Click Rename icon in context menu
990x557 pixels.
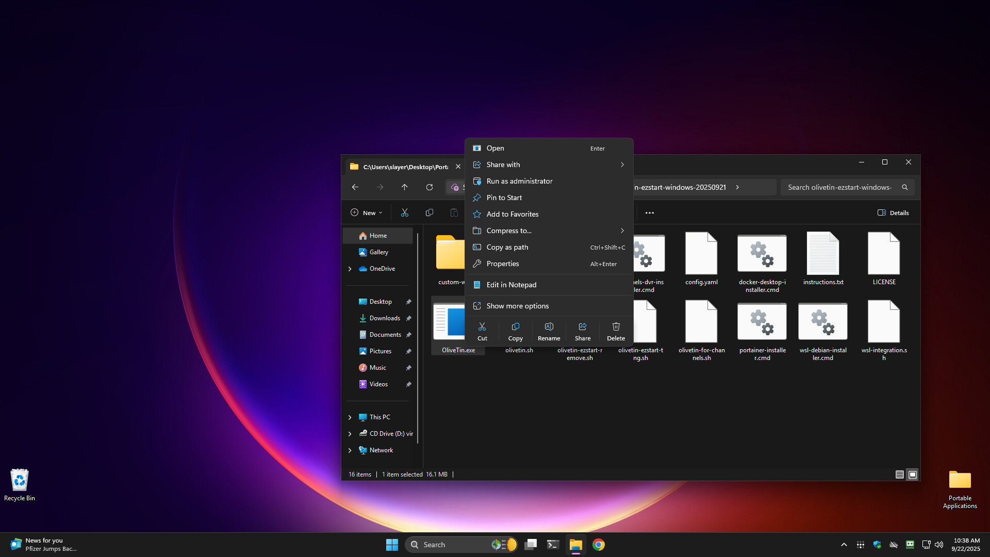549,331
